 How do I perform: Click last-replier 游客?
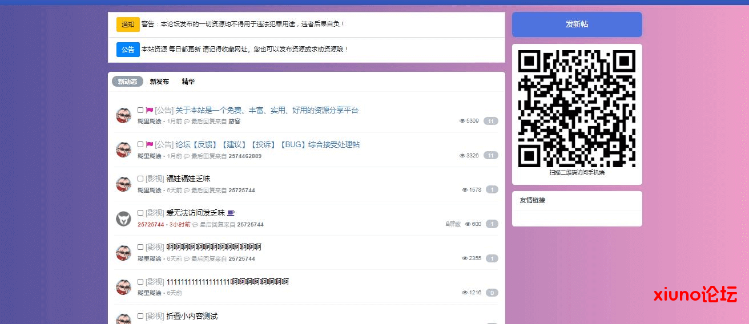pos(235,121)
